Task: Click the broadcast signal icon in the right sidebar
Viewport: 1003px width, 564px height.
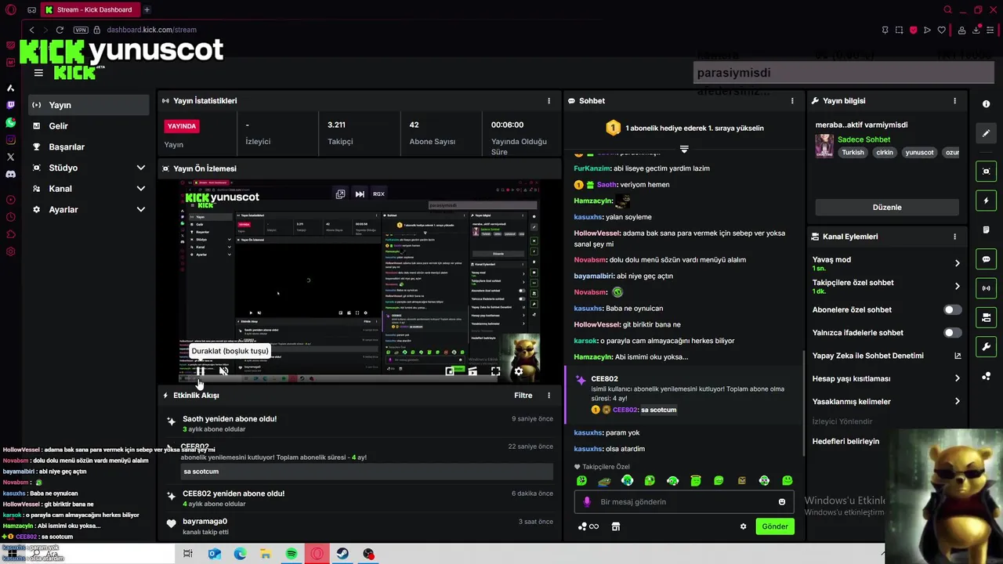Action: coord(986,288)
